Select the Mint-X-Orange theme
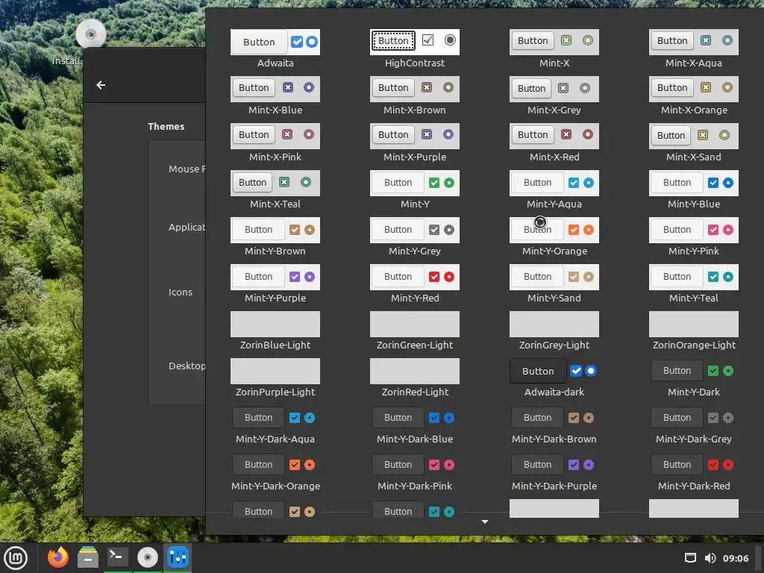764x573 pixels. click(x=694, y=96)
